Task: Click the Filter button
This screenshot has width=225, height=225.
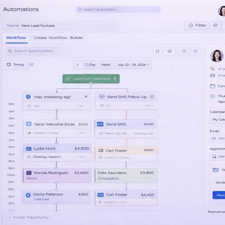Action: tap(196, 25)
